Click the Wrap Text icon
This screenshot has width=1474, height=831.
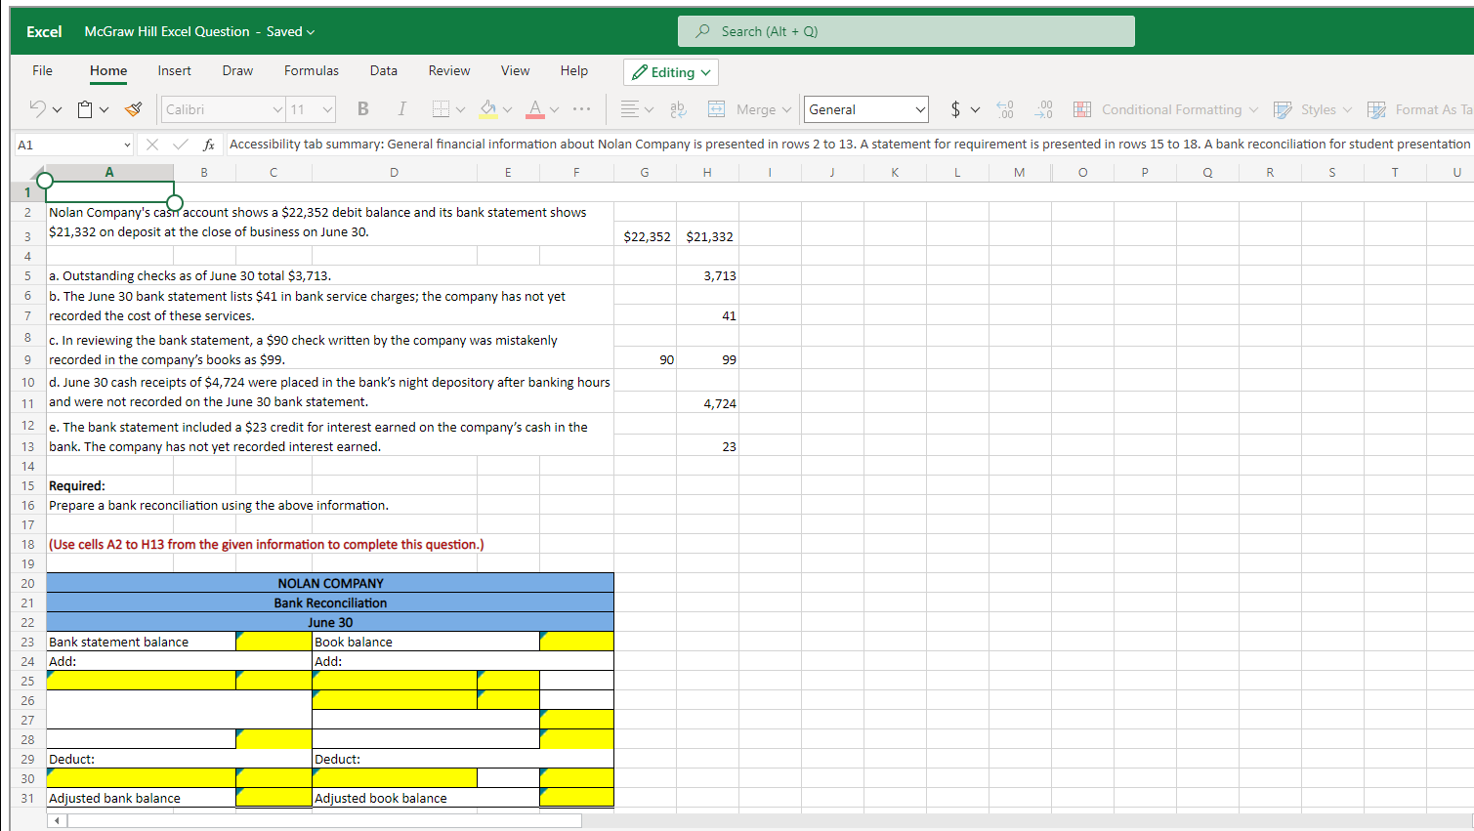678,109
